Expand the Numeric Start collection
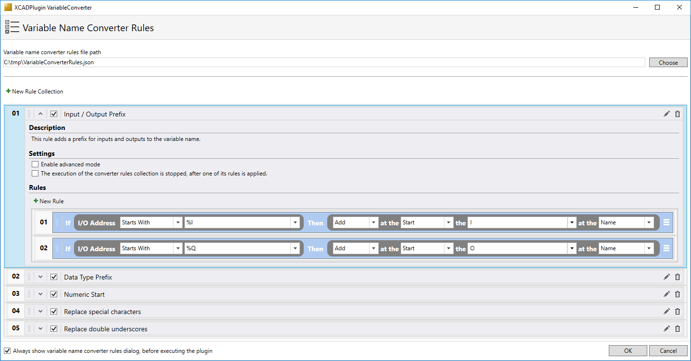 click(40, 294)
